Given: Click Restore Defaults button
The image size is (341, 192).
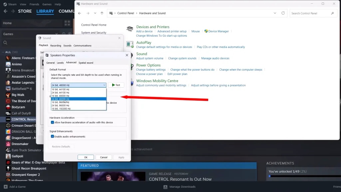Looking at the screenshot, I should [61, 147].
